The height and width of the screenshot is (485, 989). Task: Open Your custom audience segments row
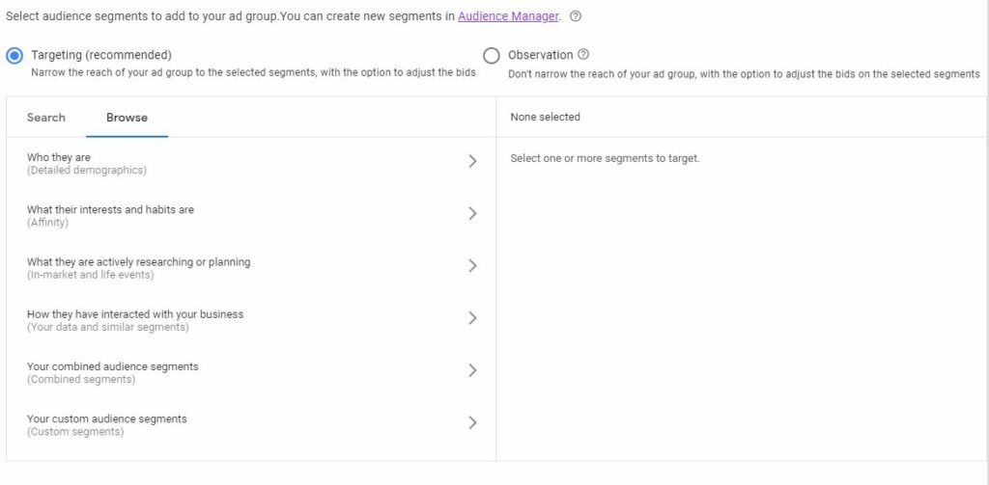(107, 423)
